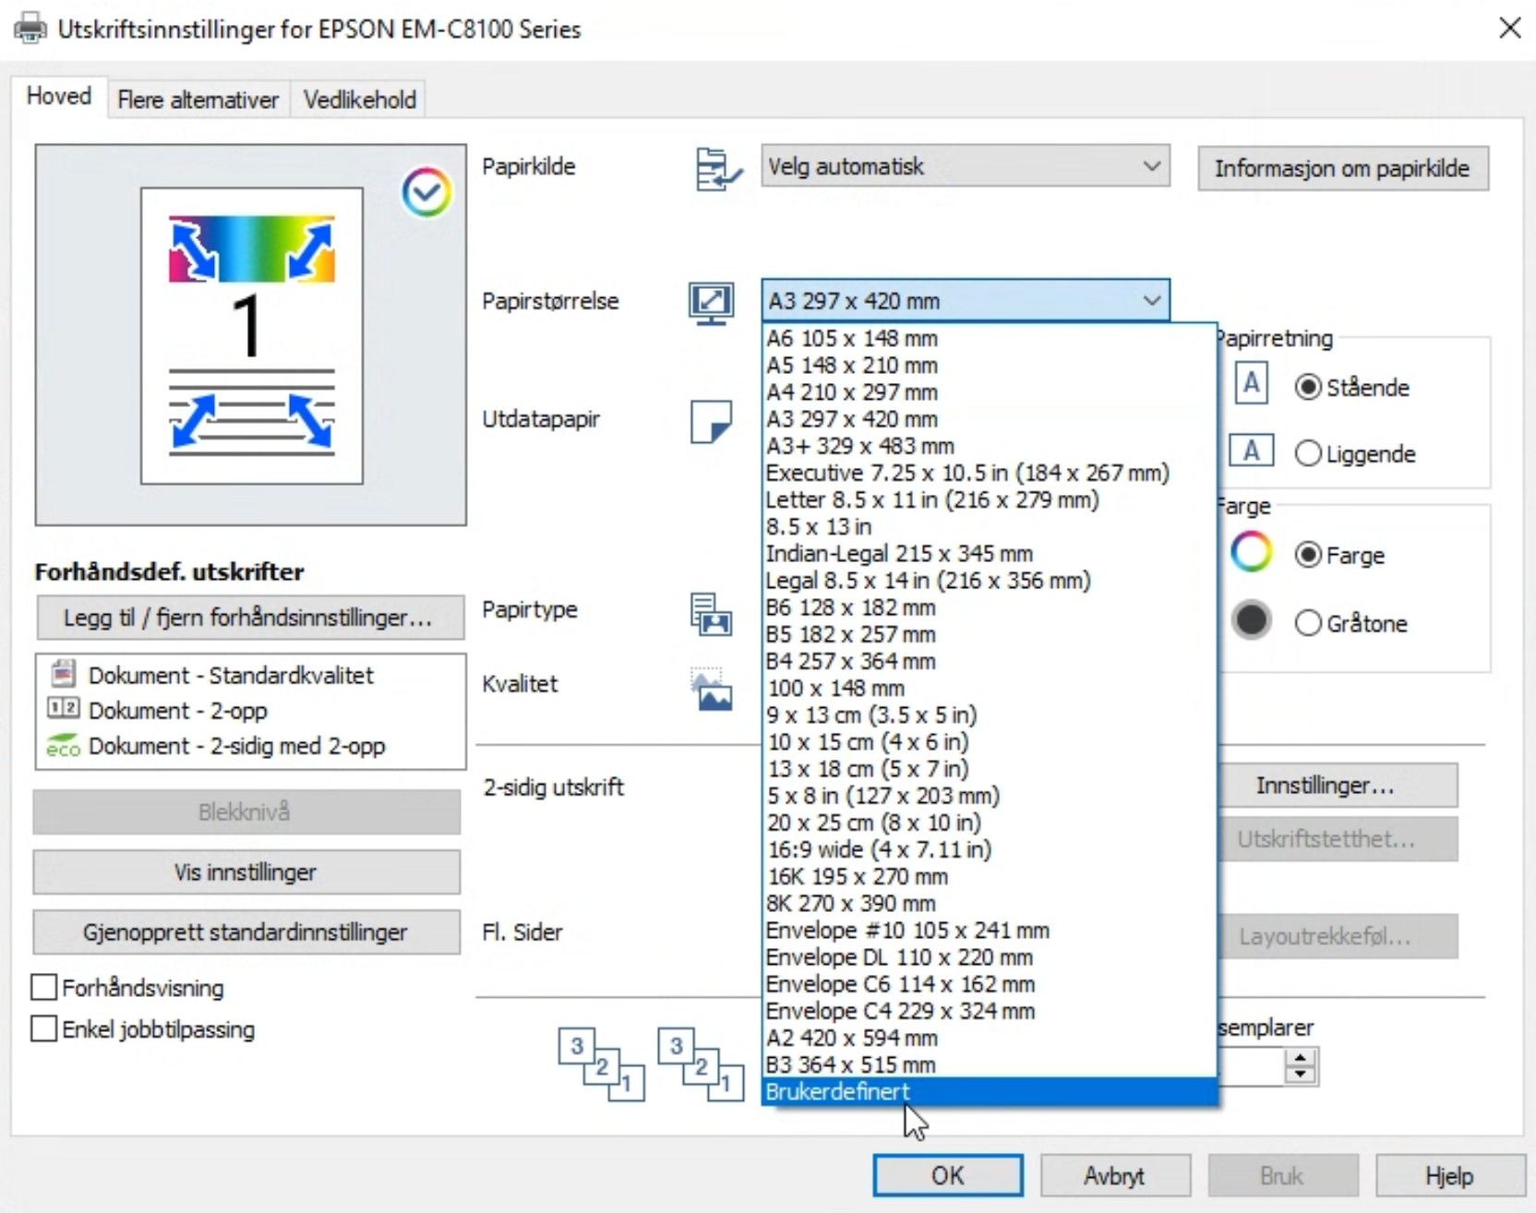Click the Papirtype icon

711,614
